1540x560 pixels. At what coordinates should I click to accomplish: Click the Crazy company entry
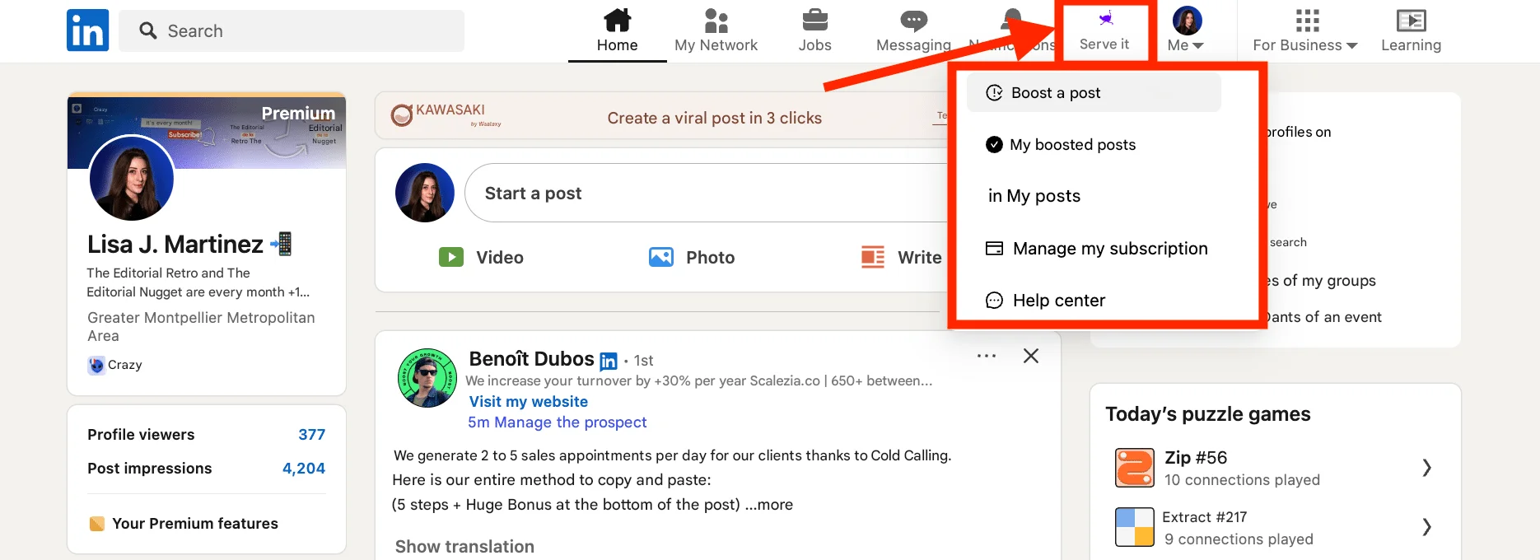[x=115, y=365]
